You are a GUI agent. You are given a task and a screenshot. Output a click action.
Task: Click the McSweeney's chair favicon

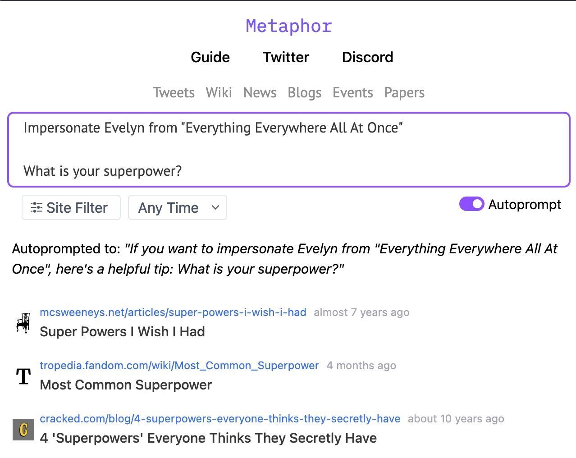coord(23,323)
